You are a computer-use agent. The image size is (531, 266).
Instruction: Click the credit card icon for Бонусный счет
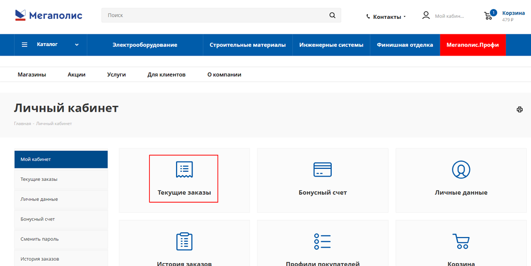[322, 169]
